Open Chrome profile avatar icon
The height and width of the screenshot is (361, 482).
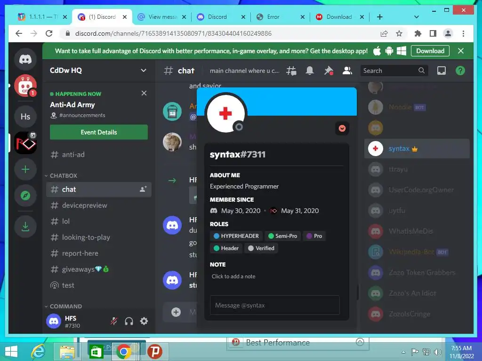[448, 33]
